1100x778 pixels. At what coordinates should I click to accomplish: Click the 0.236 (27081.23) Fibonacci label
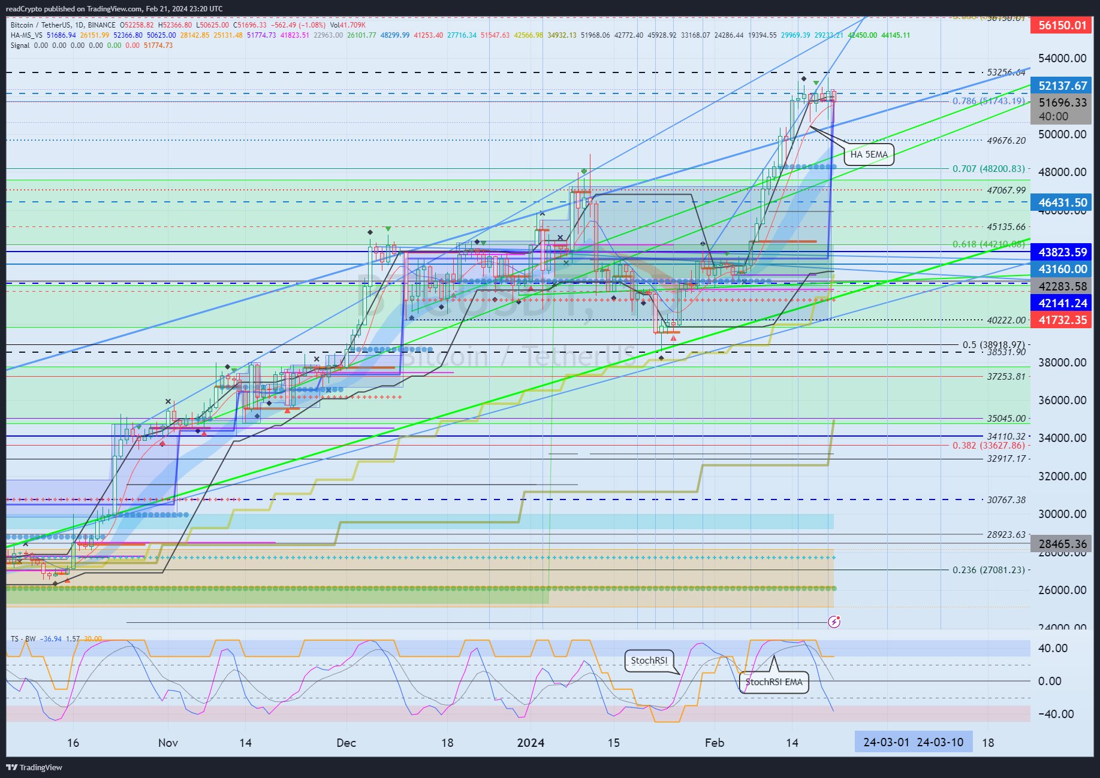click(989, 570)
